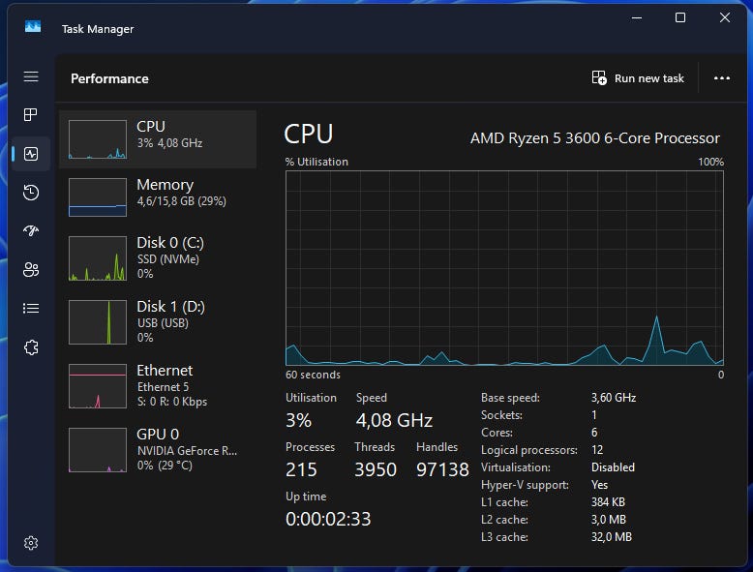
Task: Click the Task Manager window title
Action: pyautogui.click(x=98, y=29)
